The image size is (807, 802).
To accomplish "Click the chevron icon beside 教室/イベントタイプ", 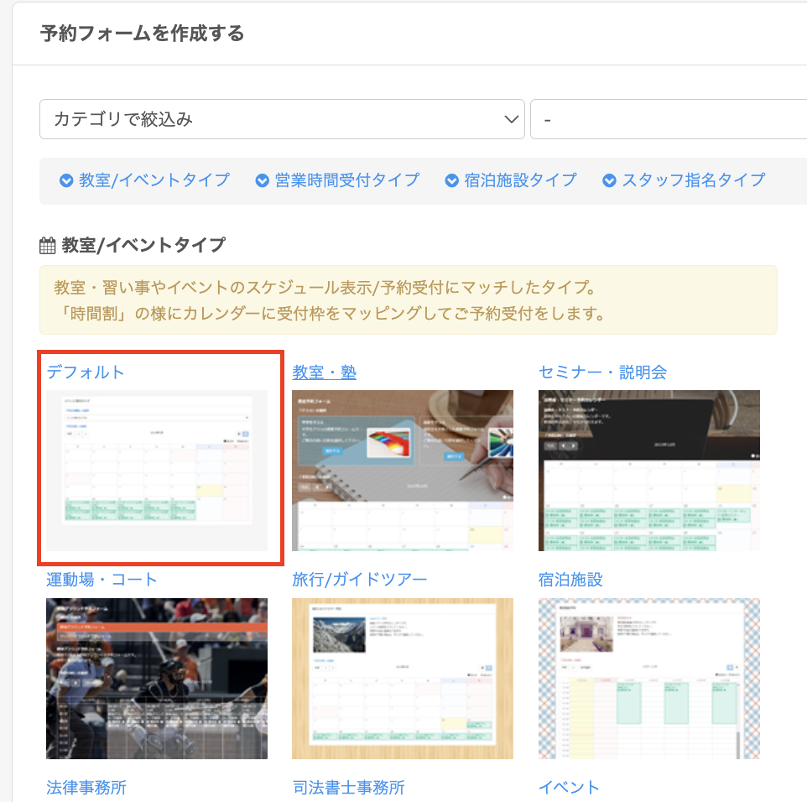I will pos(66,180).
